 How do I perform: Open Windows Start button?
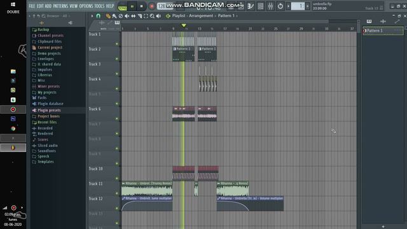(13, 4)
